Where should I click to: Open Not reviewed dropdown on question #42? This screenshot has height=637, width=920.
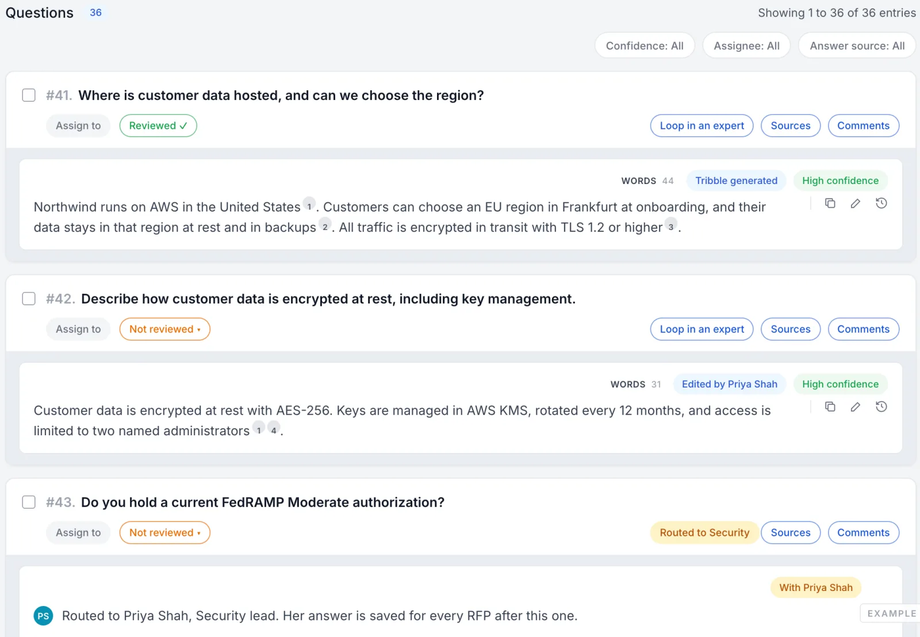pos(164,329)
